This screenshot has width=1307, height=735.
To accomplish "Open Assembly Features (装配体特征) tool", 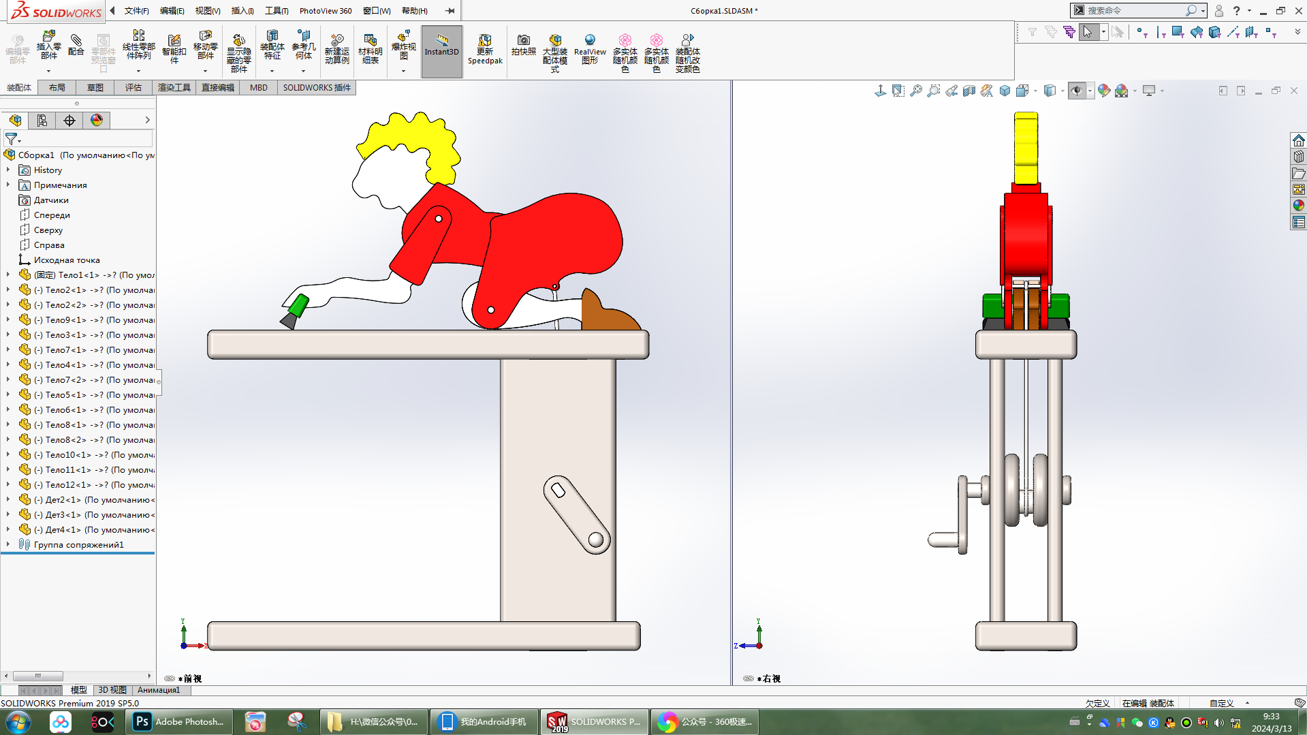I will 272,45.
